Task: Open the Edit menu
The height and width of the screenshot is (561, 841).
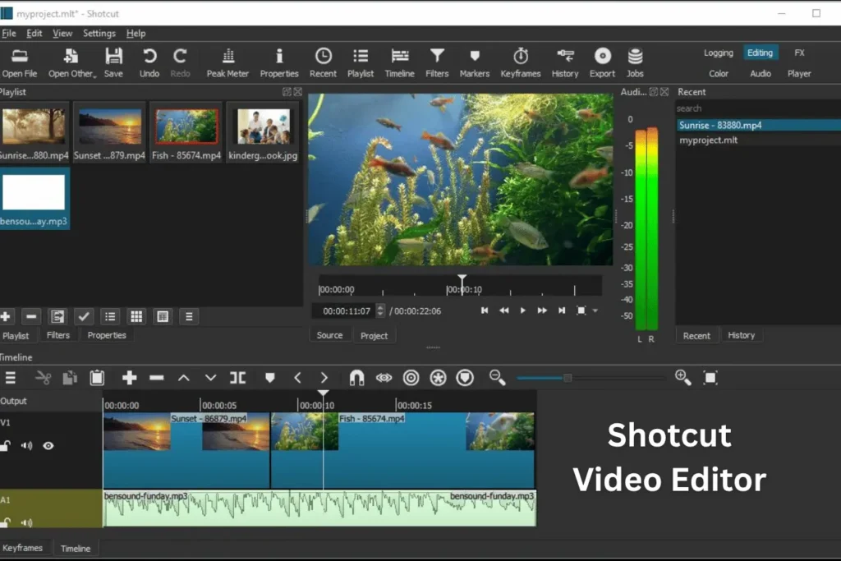Action: pos(34,33)
